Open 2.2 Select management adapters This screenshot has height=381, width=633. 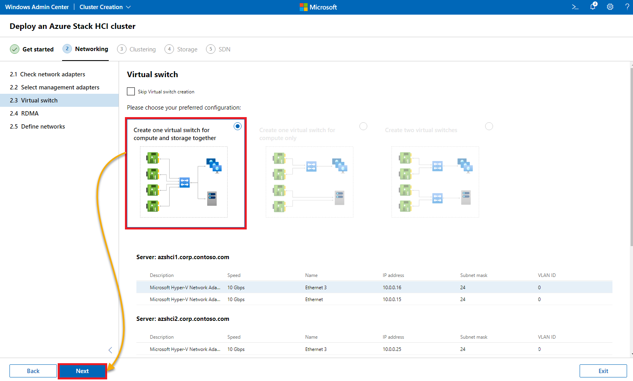pos(59,87)
